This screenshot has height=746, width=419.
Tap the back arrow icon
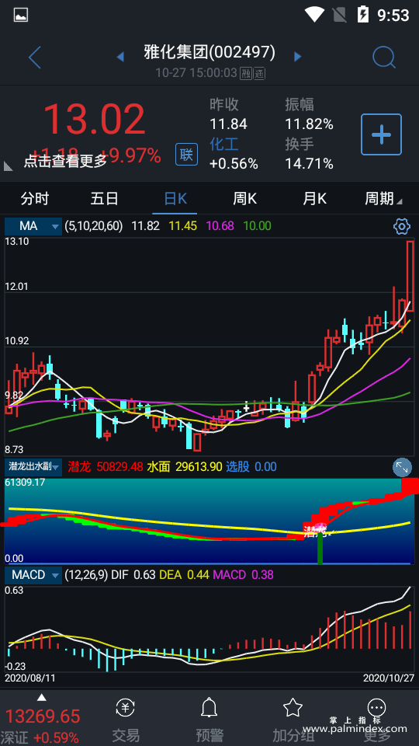pos(35,58)
